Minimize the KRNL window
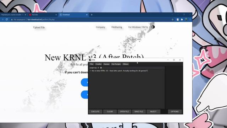227x128 pixels. click(168, 60)
